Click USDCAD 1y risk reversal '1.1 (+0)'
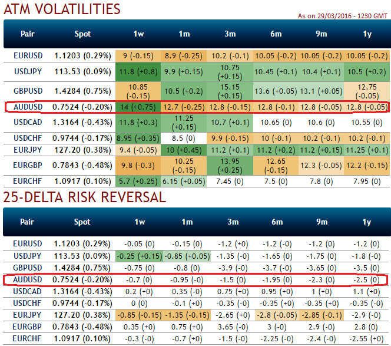 (366, 292)
